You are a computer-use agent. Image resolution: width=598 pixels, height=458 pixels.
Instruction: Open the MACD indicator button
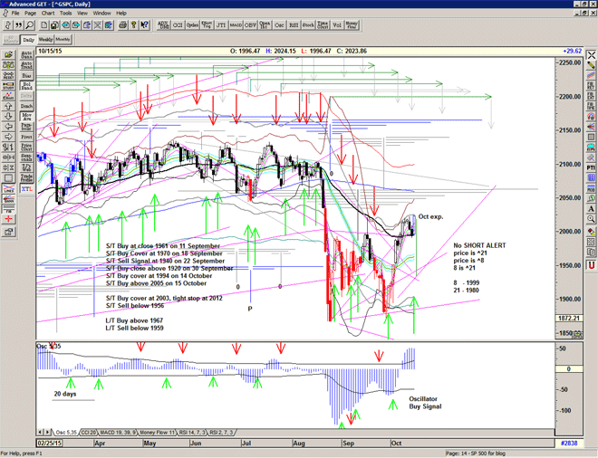pyautogui.click(x=236, y=25)
